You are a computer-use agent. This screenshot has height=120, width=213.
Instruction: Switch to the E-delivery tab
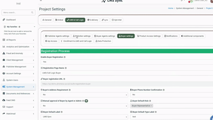pyautogui.click(x=93, y=20)
